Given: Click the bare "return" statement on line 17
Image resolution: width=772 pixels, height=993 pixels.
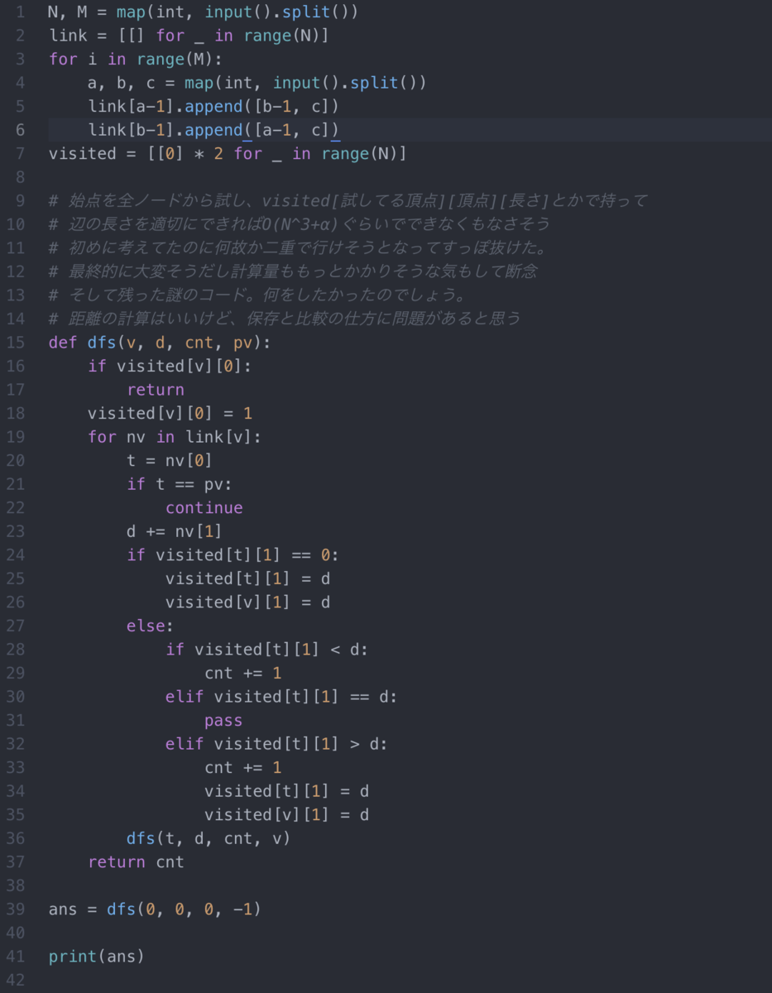Looking at the screenshot, I should pos(156,390).
